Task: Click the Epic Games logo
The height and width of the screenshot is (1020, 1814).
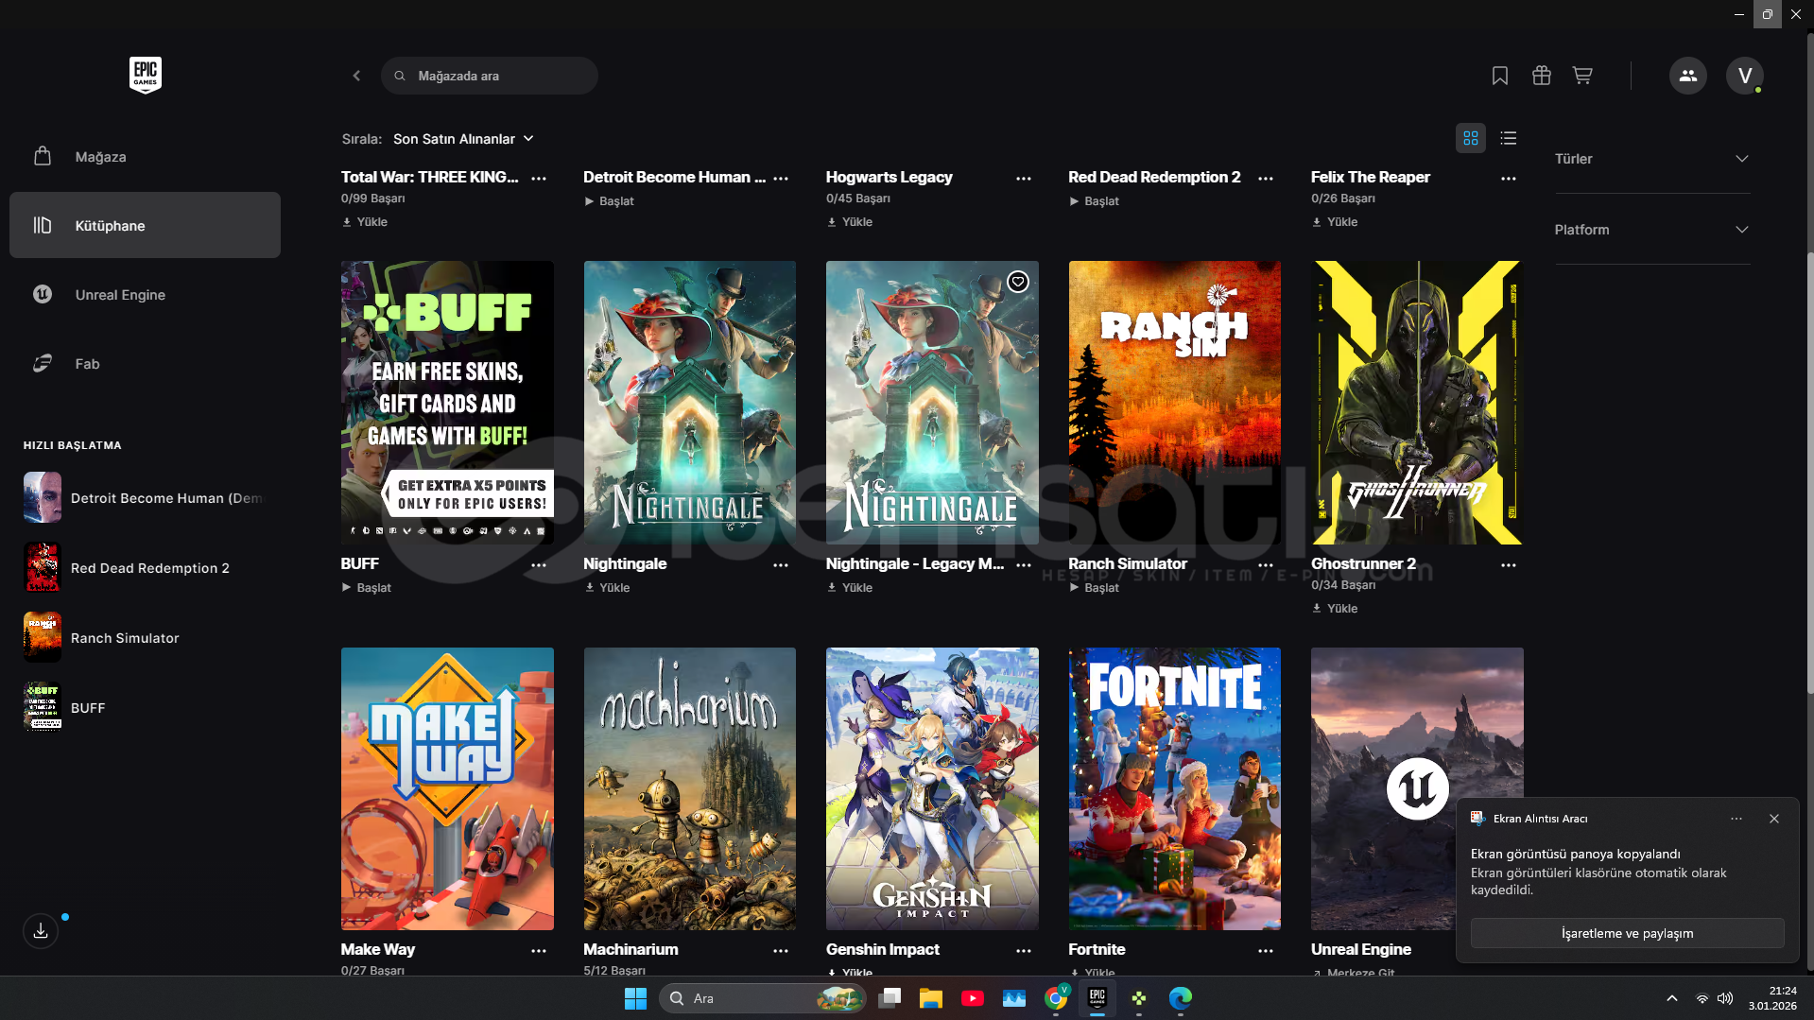Action: pyautogui.click(x=146, y=75)
